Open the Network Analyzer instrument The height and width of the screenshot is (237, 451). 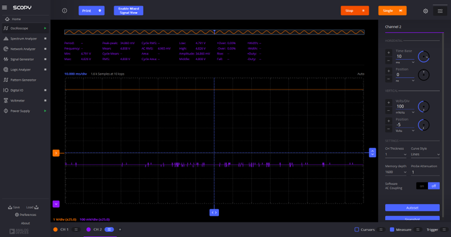point(23,49)
